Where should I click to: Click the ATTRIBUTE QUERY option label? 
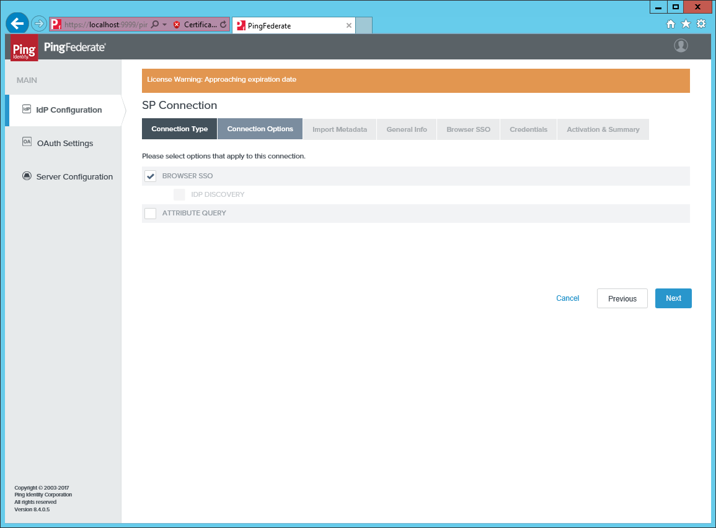(194, 214)
